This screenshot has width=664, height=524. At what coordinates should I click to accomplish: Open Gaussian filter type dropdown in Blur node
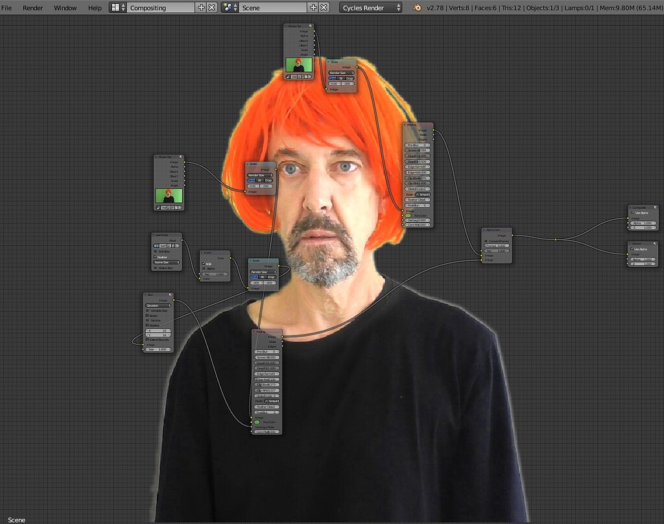(158, 305)
